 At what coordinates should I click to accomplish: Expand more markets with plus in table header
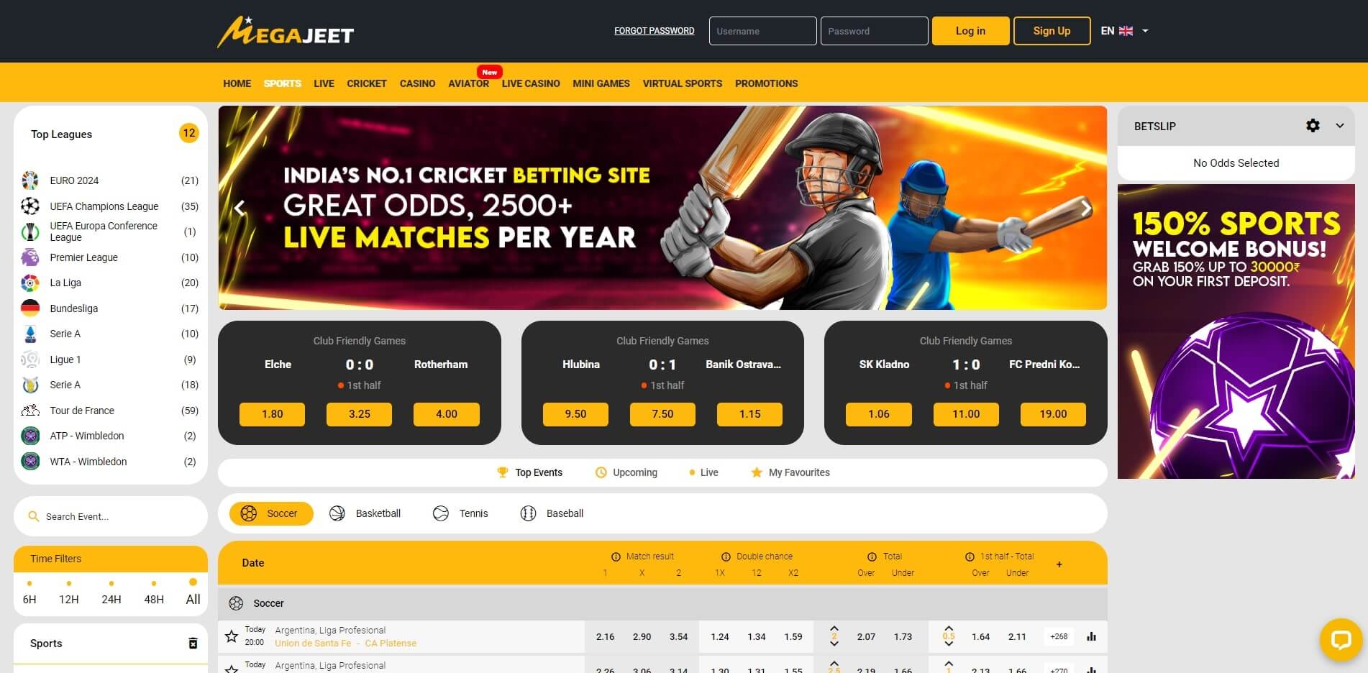point(1059,564)
